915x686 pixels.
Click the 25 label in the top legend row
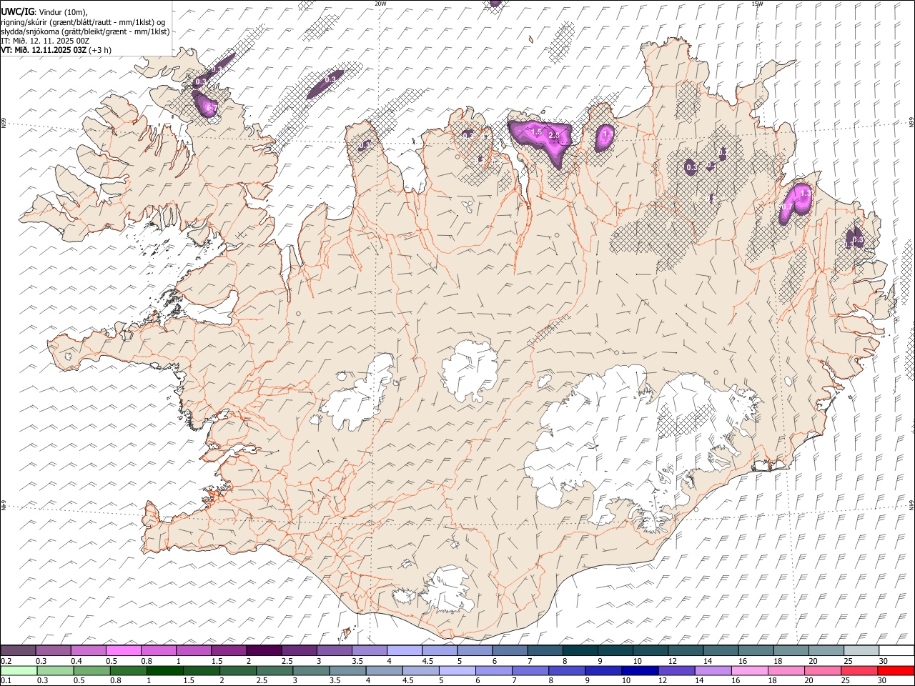(848, 661)
